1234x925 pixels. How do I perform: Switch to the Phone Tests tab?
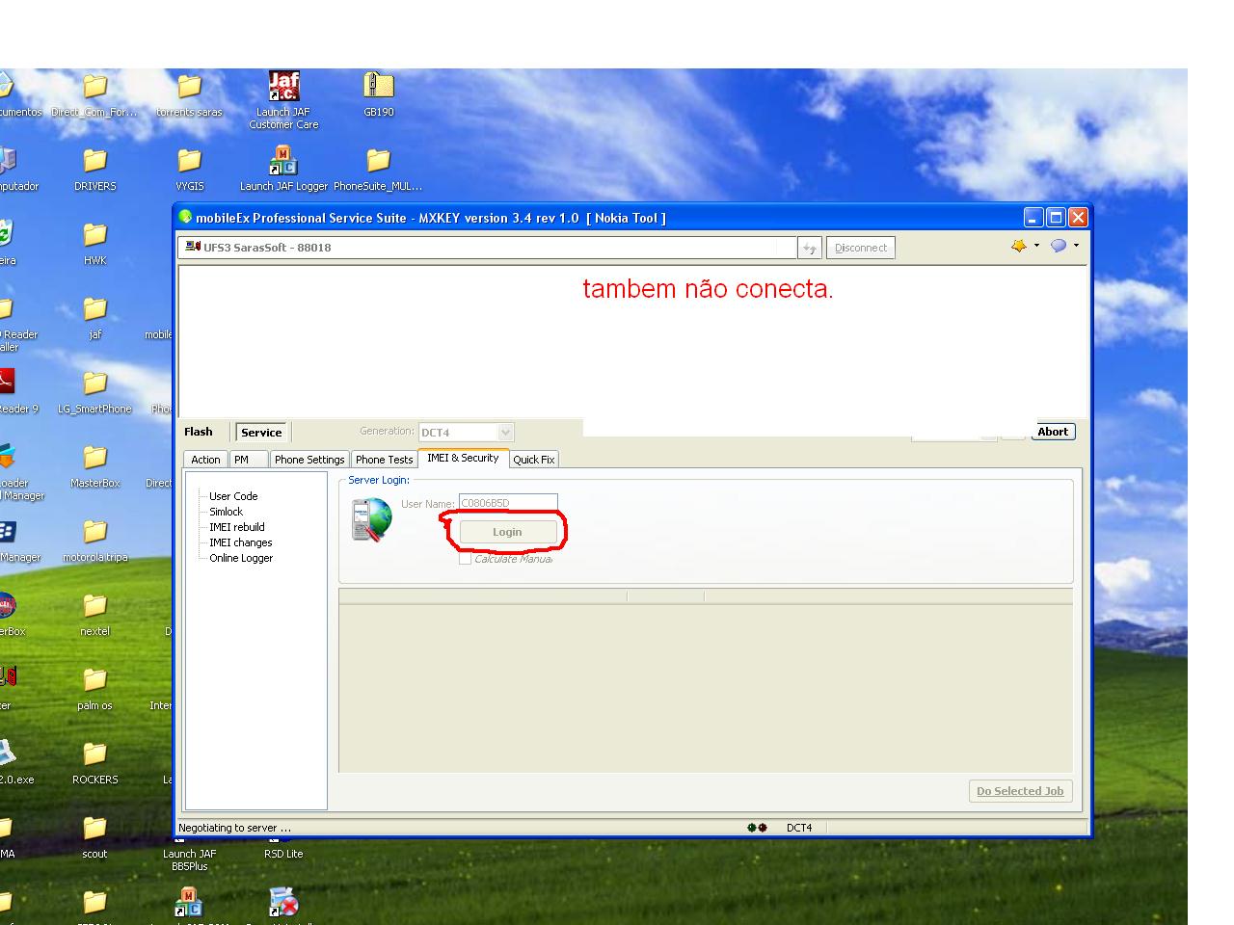point(384,460)
